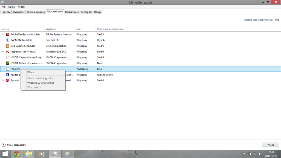281x158 pixels.
Task: Open File Explorer from the taskbar
Action: [x=29, y=154]
